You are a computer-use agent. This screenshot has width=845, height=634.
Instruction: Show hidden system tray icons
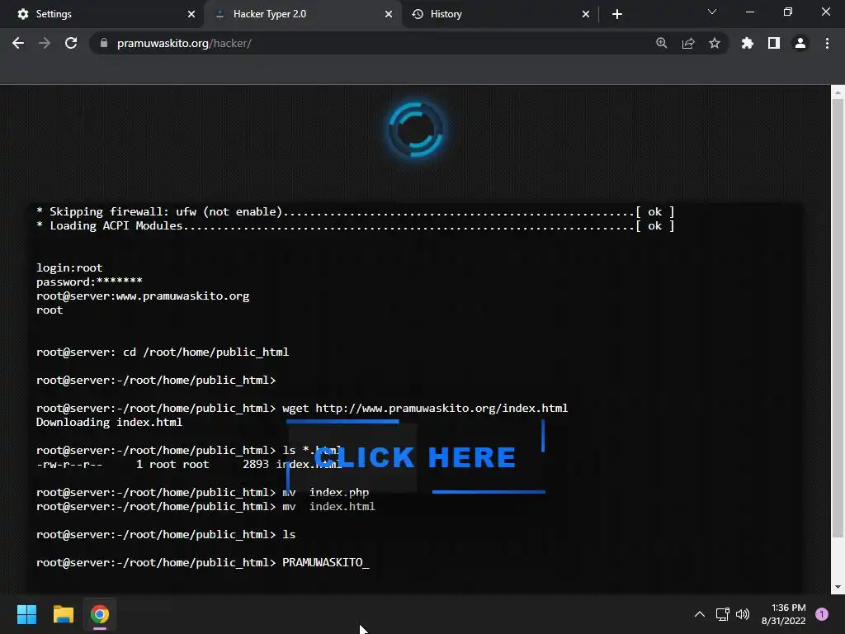click(700, 614)
